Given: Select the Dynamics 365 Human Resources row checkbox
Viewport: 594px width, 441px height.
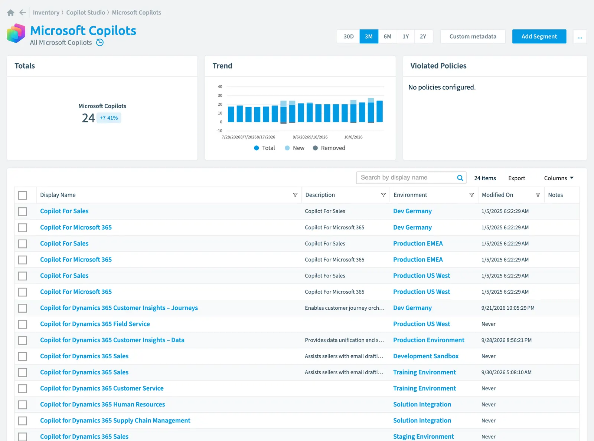Looking at the screenshot, I should click(23, 405).
